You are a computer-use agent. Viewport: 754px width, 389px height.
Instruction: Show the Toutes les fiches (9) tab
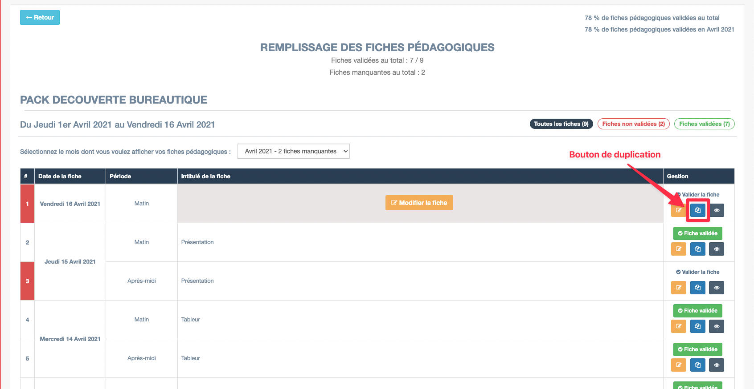[x=561, y=124]
